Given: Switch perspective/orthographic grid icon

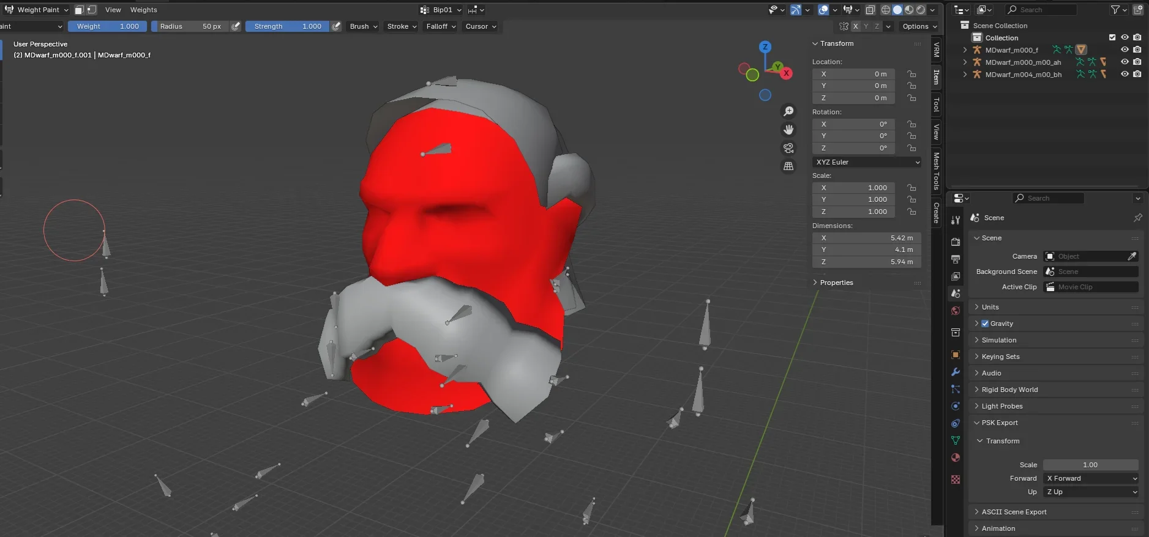Looking at the screenshot, I should click(x=788, y=166).
